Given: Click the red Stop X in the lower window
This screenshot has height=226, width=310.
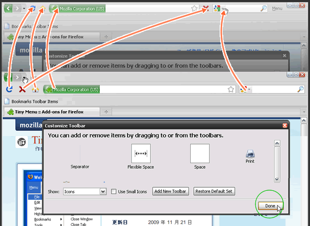Looking at the screenshot, I should (x=22, y=89).
